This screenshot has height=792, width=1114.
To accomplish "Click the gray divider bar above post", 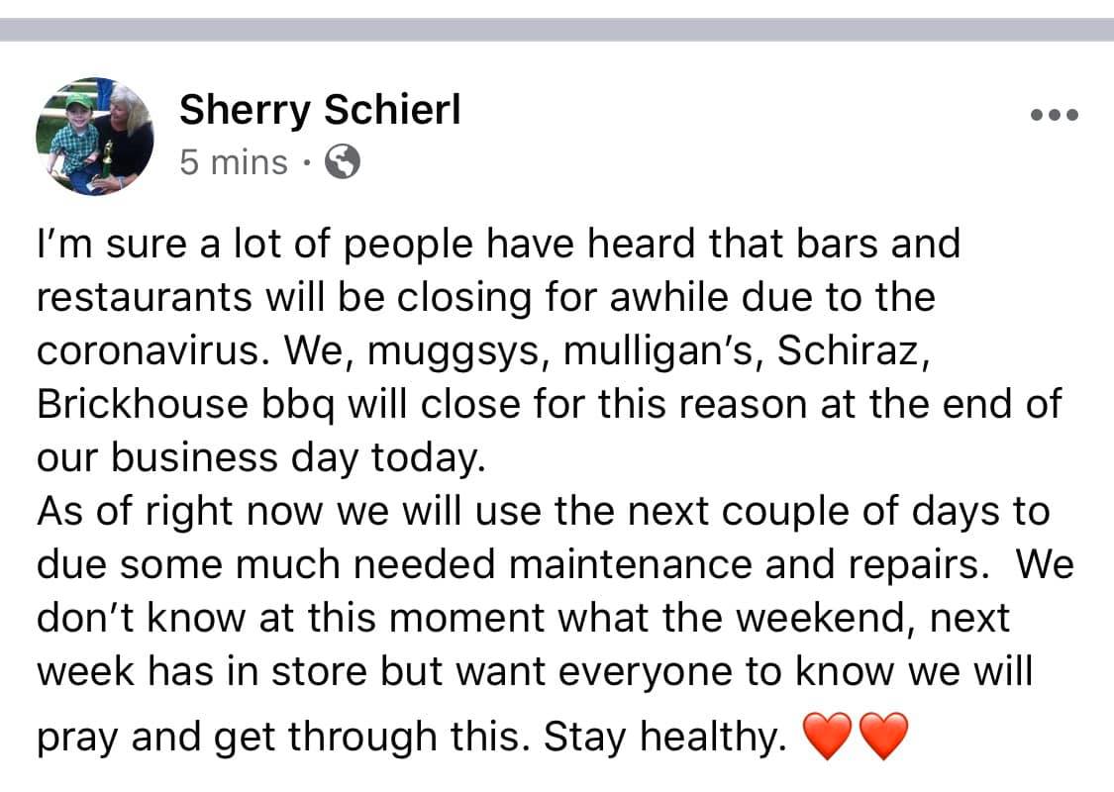I will pyautogui.click(x=557, y=30).
